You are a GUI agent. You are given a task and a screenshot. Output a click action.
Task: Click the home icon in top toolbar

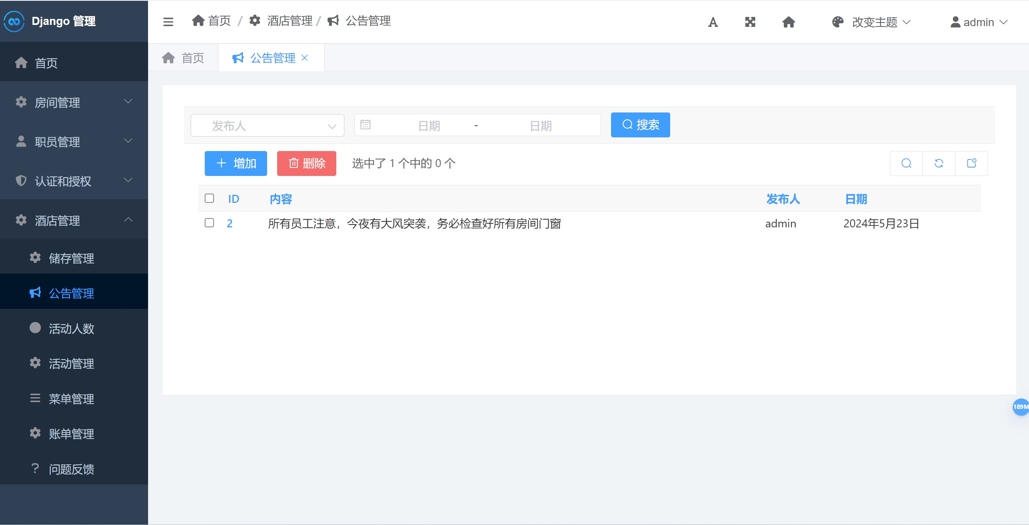coord(788,22)
